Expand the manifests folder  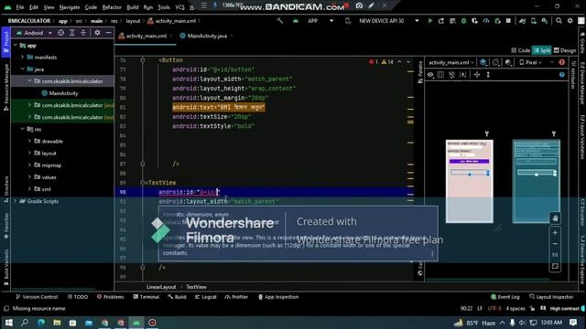(x=22, y=57)
